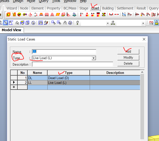Toggle the Preprocessing Mode unlock icon
This screenshot has height=141, width=159.
coord(157,23)
